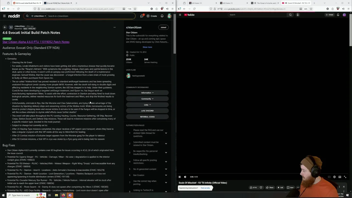Image resolution: width=352 pixels, height=198 pixels.
Task: Expand rule 1 about FAQ and Q&A thread
Action: tap(166, 133)
